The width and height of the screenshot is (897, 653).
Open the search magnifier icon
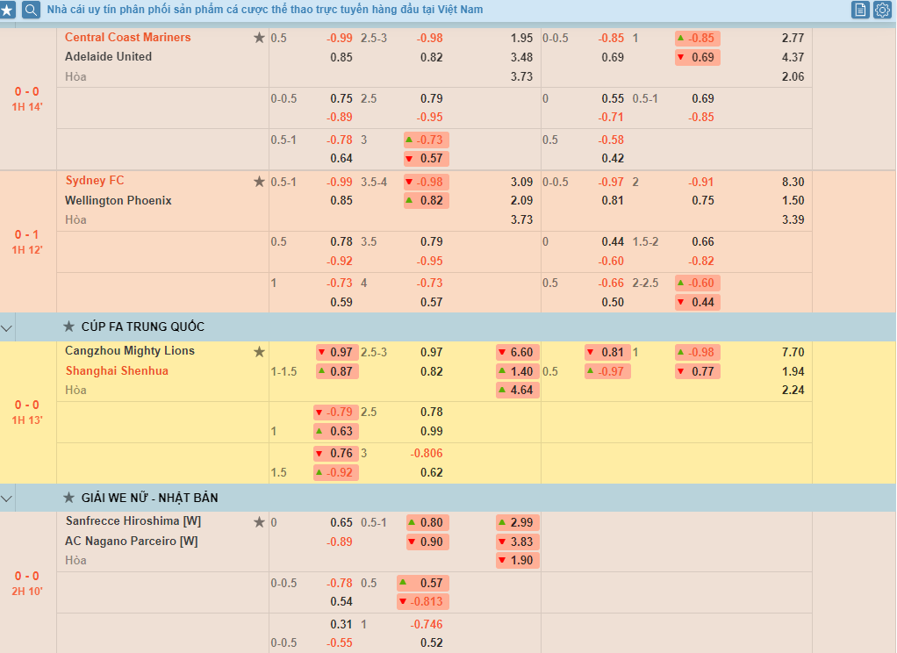point(31,10)
